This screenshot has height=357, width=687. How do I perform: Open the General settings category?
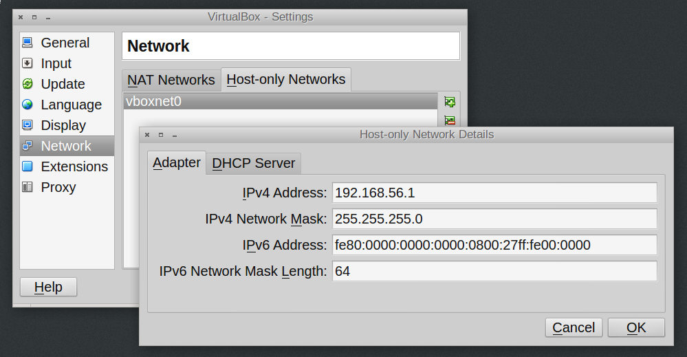pos(65,43)
